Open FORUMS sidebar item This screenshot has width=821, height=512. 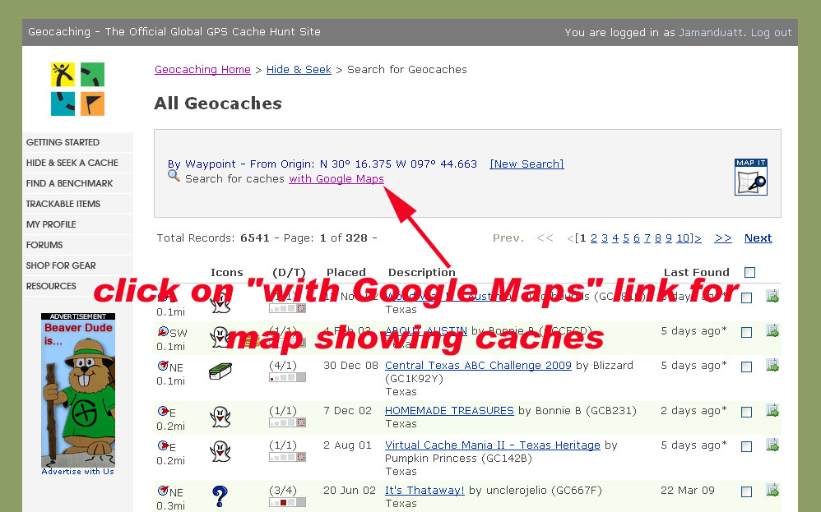[x=77, y=245]
